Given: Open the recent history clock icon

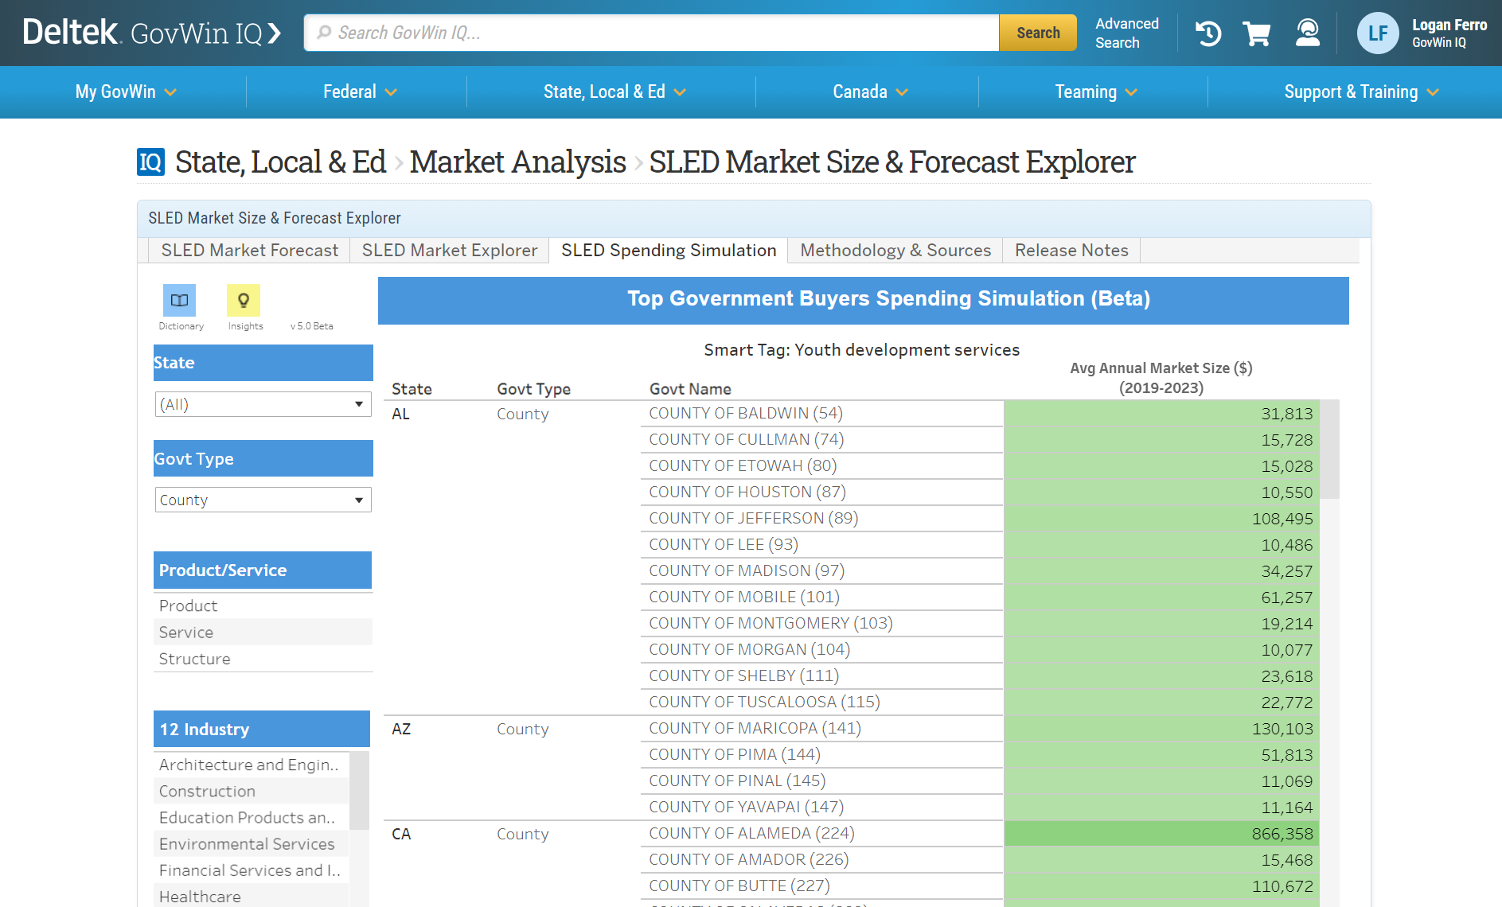Looking at the screenshot, I should tap(1207, 33).
